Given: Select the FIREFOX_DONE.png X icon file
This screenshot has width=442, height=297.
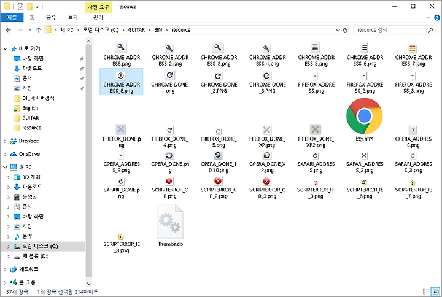Looking at the screenshot, I should [121, 136].
